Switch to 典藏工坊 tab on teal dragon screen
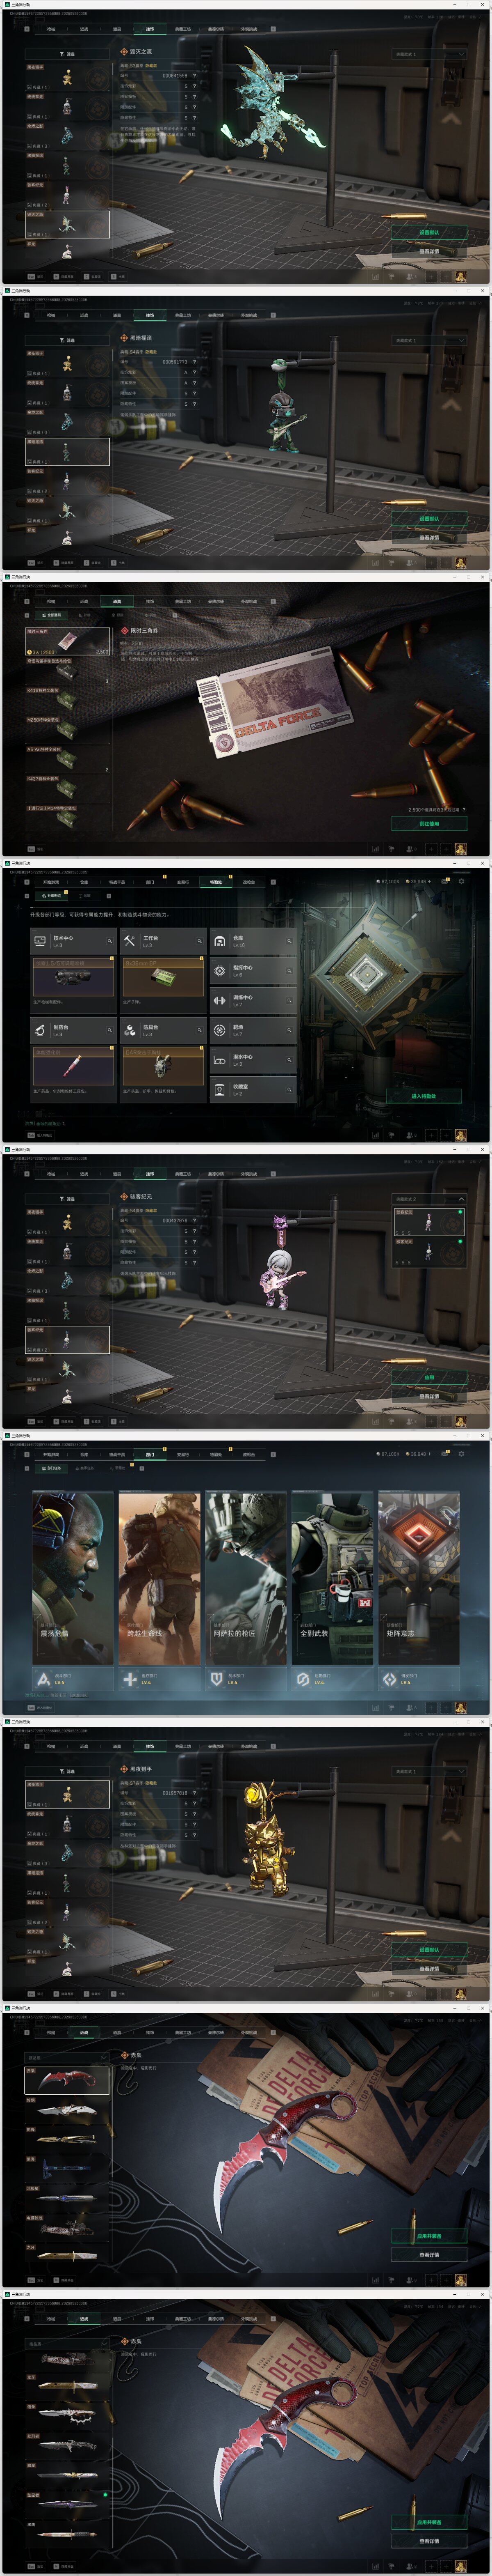The width and height of the screenshot is (492, 2576). click(x=182, y=29)
